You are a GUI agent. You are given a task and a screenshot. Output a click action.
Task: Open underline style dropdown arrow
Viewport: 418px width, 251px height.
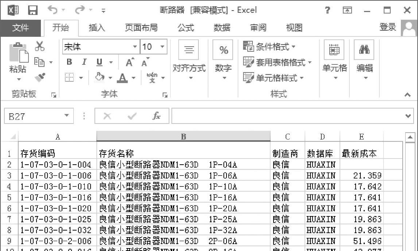tap(111, 63)
